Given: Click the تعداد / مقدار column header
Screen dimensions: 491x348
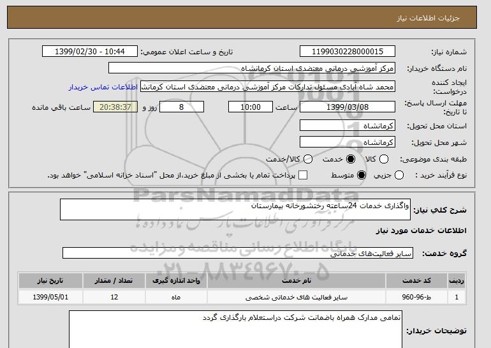Looking at the screenshot, I should [114, 280].
